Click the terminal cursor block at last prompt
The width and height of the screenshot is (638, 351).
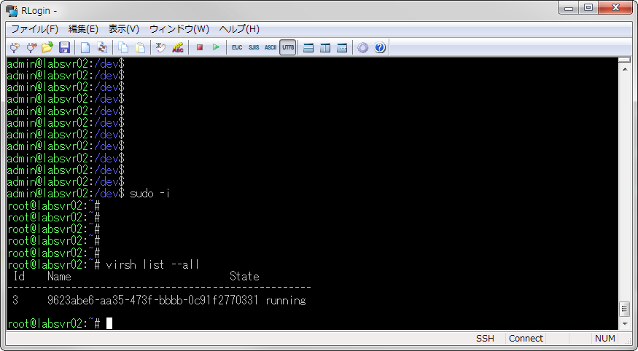[x=109, y=323]
